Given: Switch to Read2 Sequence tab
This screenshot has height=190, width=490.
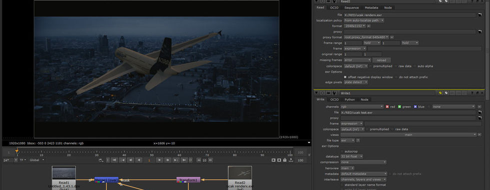Looking at the screenshot, I should [351, 8].
